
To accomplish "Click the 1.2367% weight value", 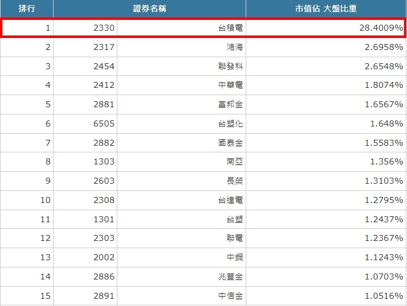I will [x=384, y=238].
